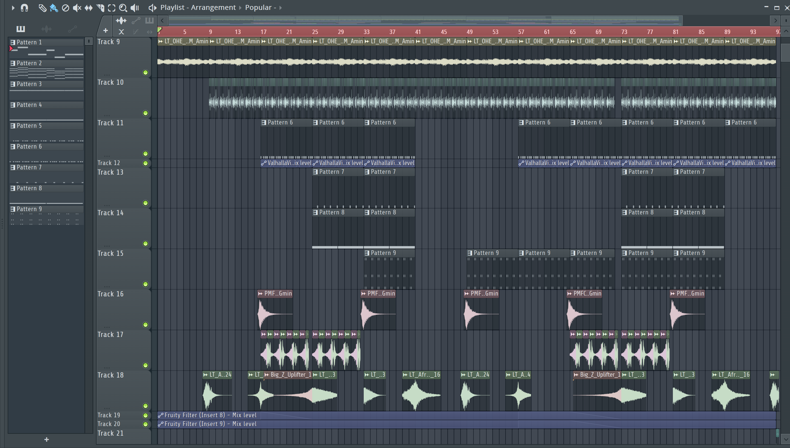Select Pattern 9 in the picker
This screenshot has height=448, width=790.
pyautogui.click(x=46, y=215)
